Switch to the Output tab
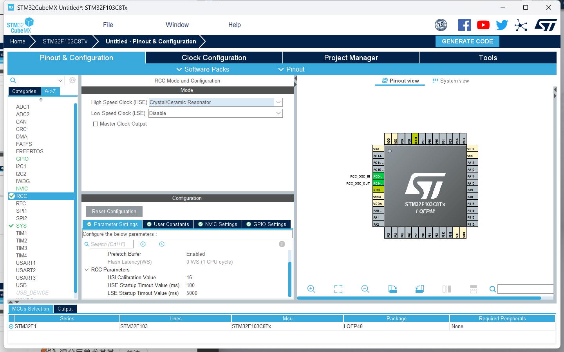Image resolution: width=564 pixels, height=352 pixels. pos(65,309)
